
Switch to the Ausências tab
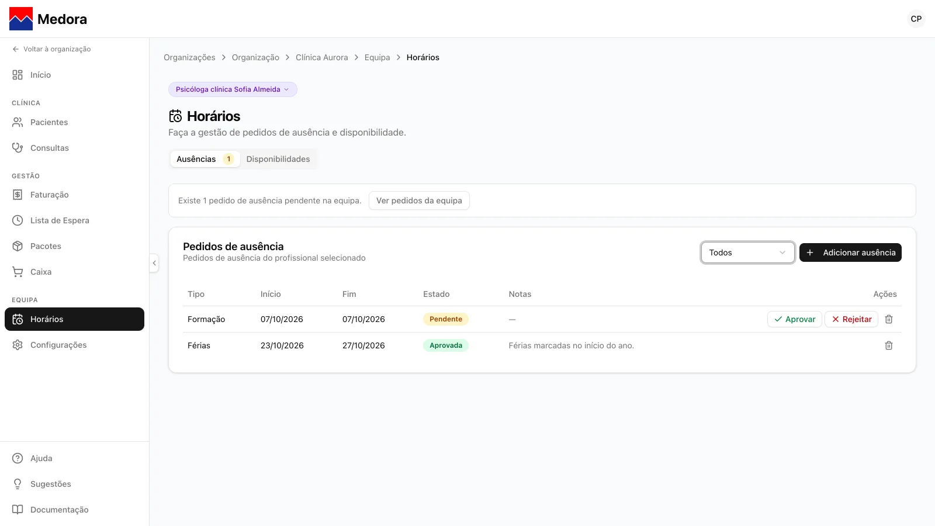click(x=205, y=159)
